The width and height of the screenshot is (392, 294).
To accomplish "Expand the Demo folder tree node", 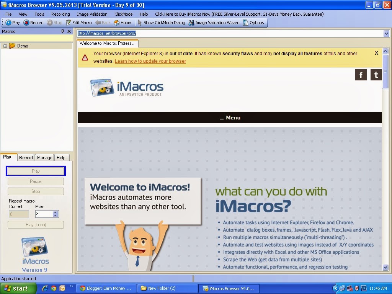I will tap(5, 46).
